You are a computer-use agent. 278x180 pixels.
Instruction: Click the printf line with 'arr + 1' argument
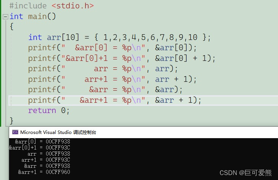(x=112, y=79)
